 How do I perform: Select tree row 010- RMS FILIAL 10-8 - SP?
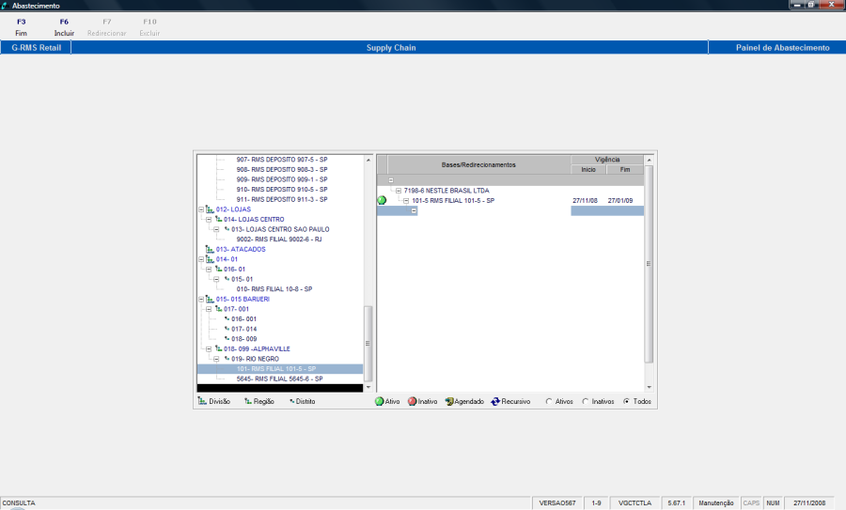(274, 289)
